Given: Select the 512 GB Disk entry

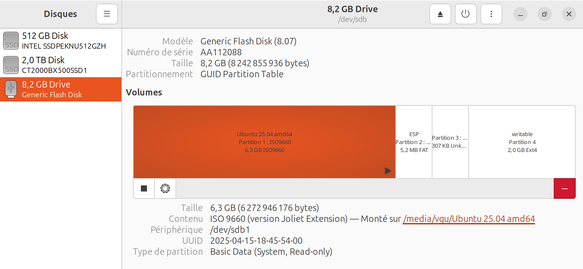Looking at the screenshot, I should tap(61, 41).
